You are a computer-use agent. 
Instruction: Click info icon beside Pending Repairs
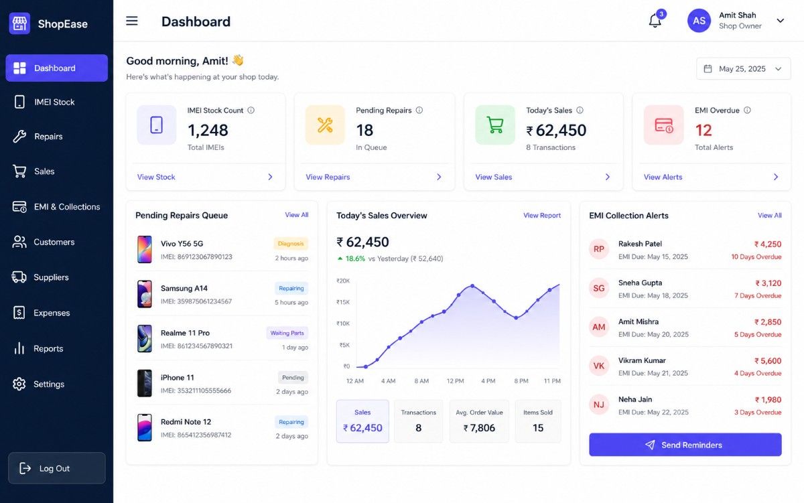click(419, 111)
